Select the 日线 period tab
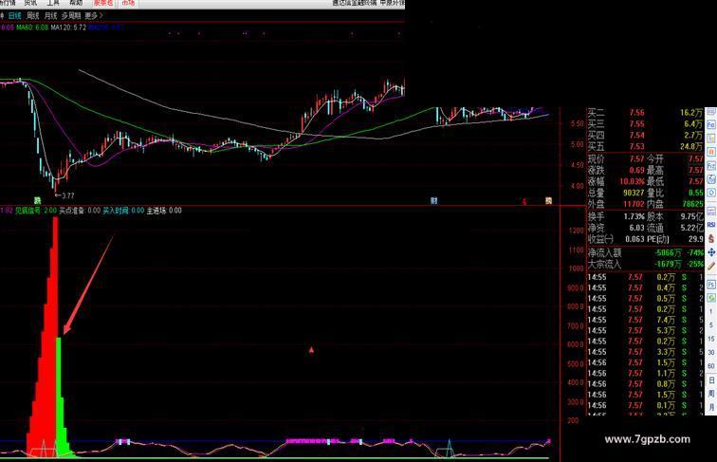The height and width of the screenshot is (462, 717). pos(14,15)
